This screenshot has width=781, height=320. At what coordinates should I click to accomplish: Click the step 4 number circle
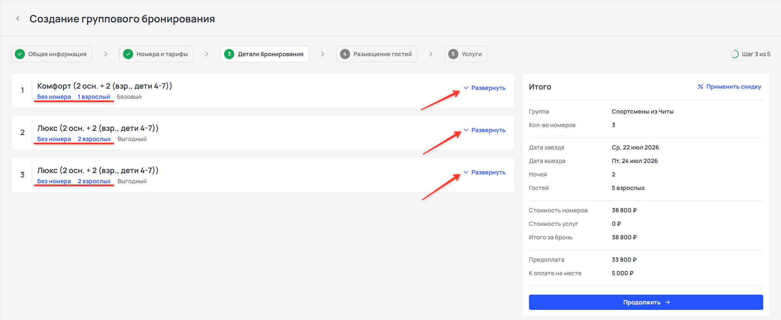pyautogui.click(x=345, y=54)
